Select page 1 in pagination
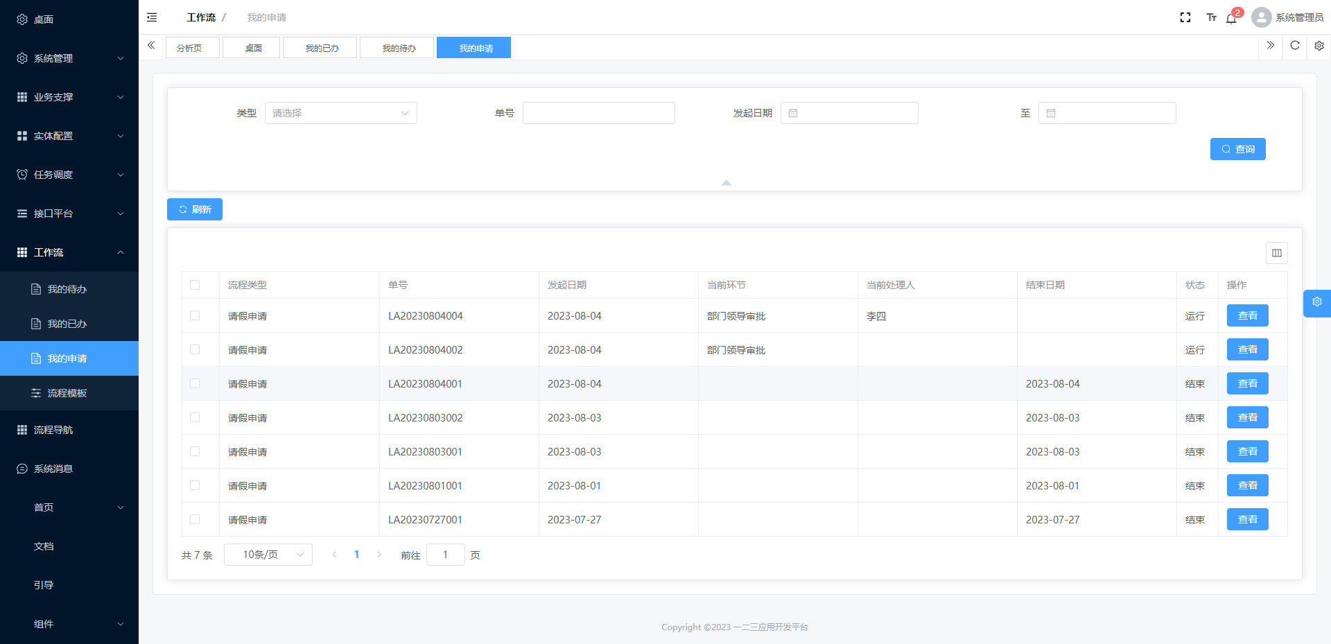The width and height of the screenshot is (1331, 644). tap(357, 555)
